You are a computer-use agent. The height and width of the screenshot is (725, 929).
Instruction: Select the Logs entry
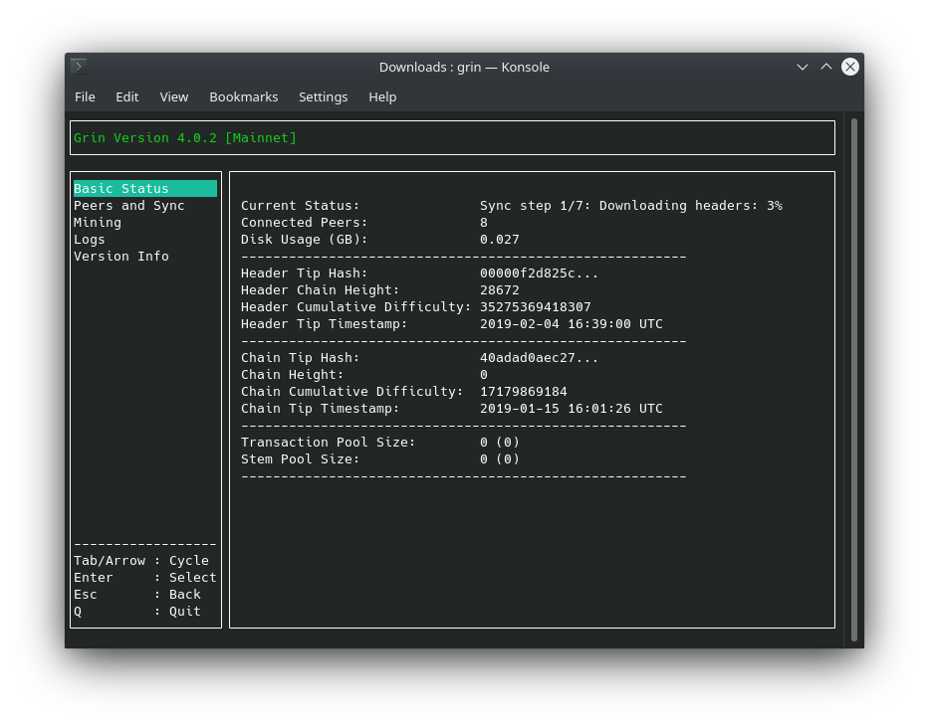(89, 240)
